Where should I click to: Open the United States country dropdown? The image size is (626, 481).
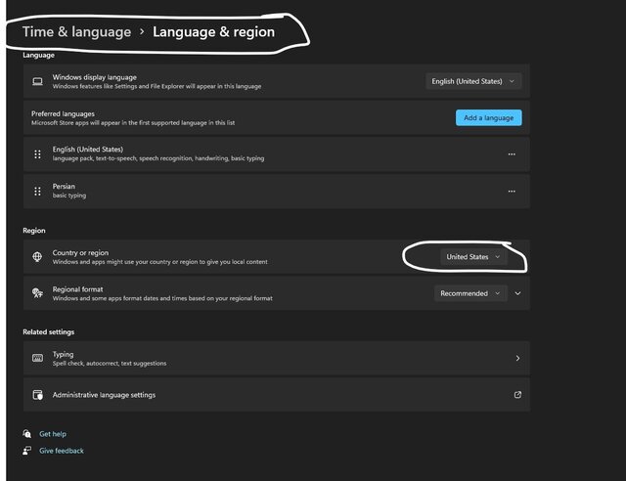(x=473, y=257)
